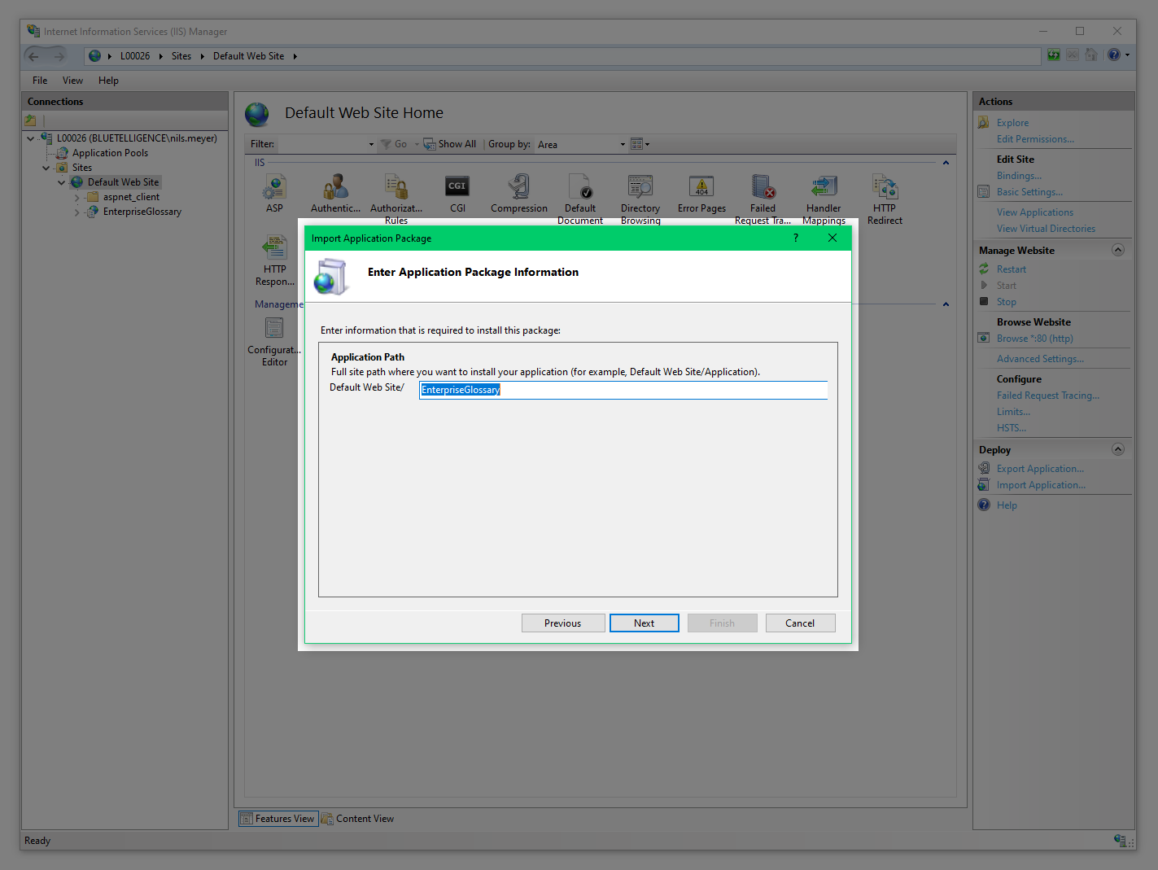Collapse the Manage Website section
The image size is (1158, 870).
(1118, 251)
